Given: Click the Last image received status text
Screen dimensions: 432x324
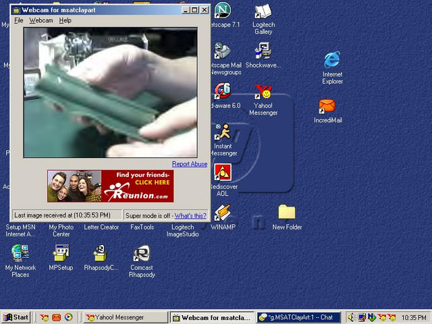Looking at the screenshot, I should (x=62, y=215).
